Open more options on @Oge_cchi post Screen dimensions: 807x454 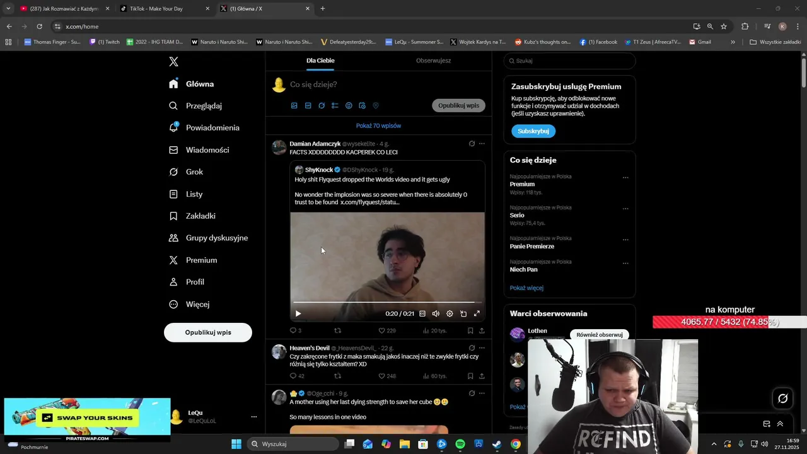482,393
